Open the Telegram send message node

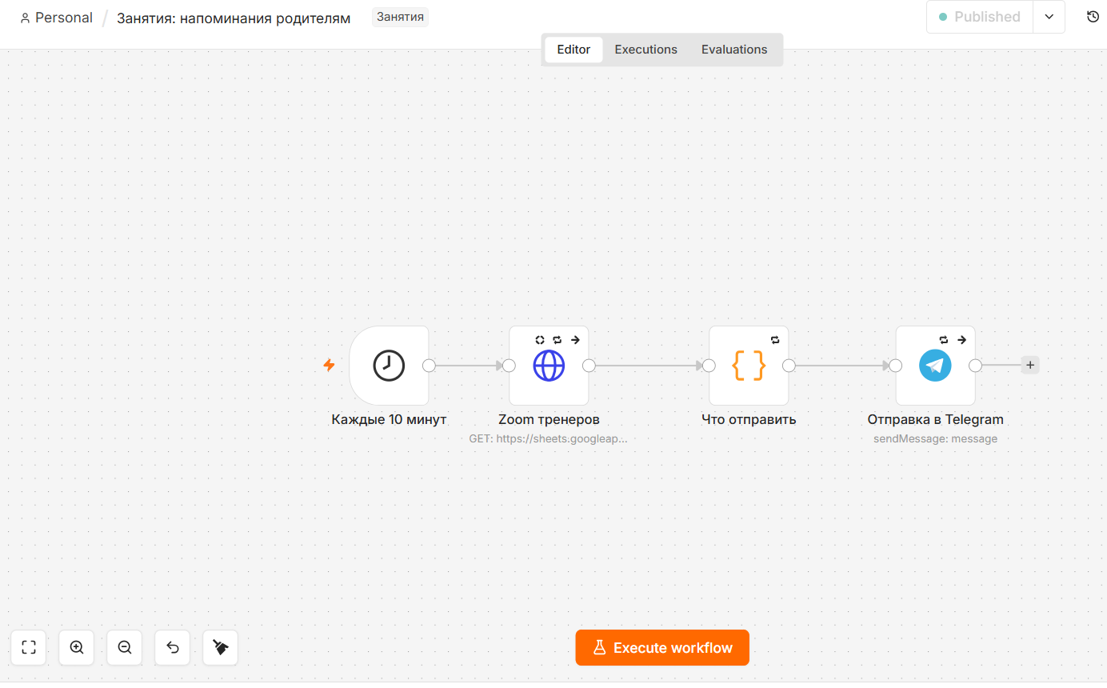(x=935, y=366)
